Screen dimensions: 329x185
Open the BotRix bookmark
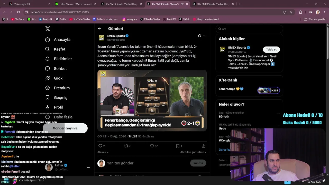[x=61, y=19]
